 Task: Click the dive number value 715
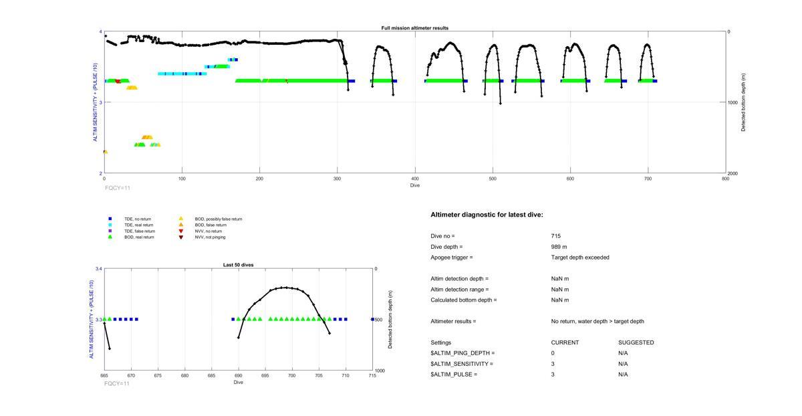tap(556, 236)
